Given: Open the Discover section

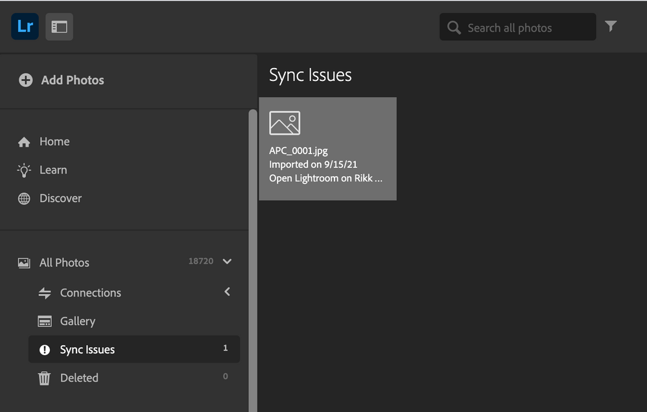Looking at the screenshot, I should tap(60, 198).
